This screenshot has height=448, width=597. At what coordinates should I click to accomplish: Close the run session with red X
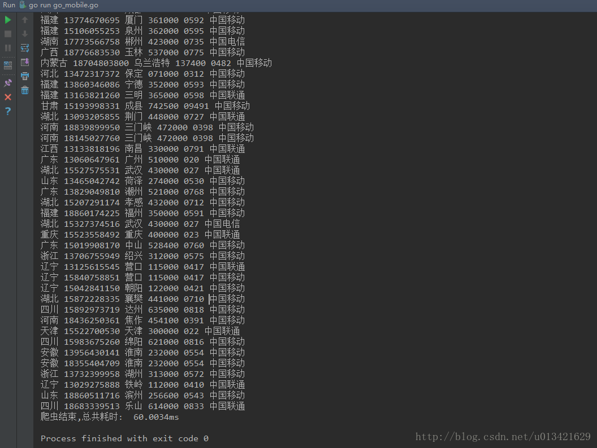coord(7,97)
